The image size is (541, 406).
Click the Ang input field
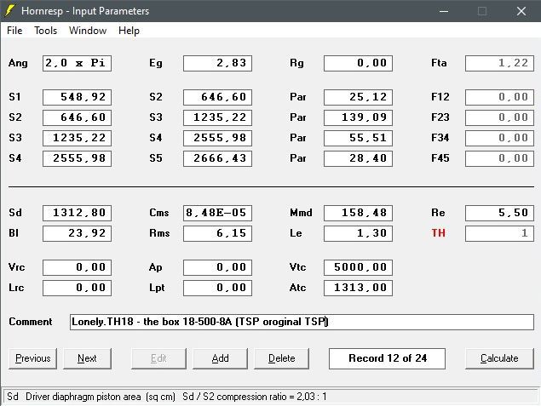(x=77, y=63)
